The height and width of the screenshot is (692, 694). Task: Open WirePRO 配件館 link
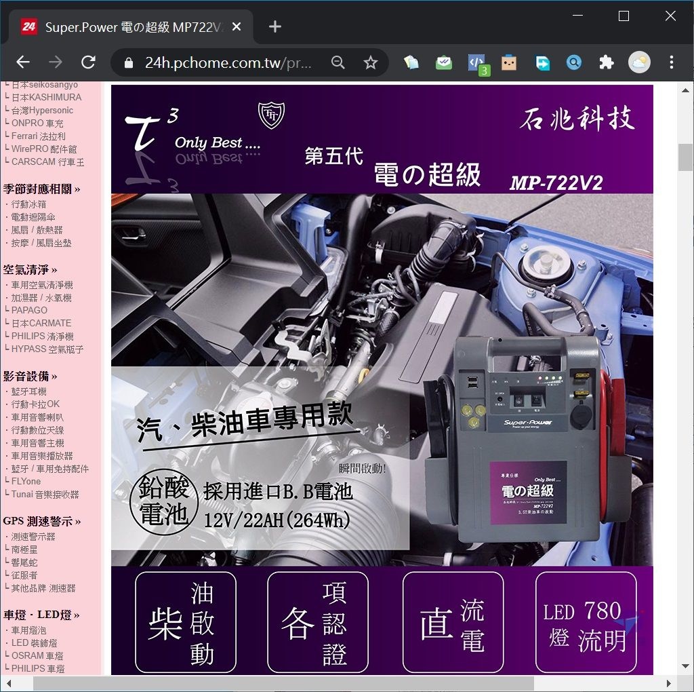[x=44, y=149]
